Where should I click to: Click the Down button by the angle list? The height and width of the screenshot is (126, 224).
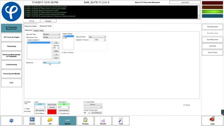56,58
